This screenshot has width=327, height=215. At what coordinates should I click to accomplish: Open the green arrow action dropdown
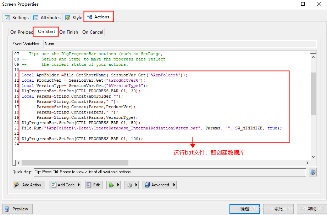(113, 185)
